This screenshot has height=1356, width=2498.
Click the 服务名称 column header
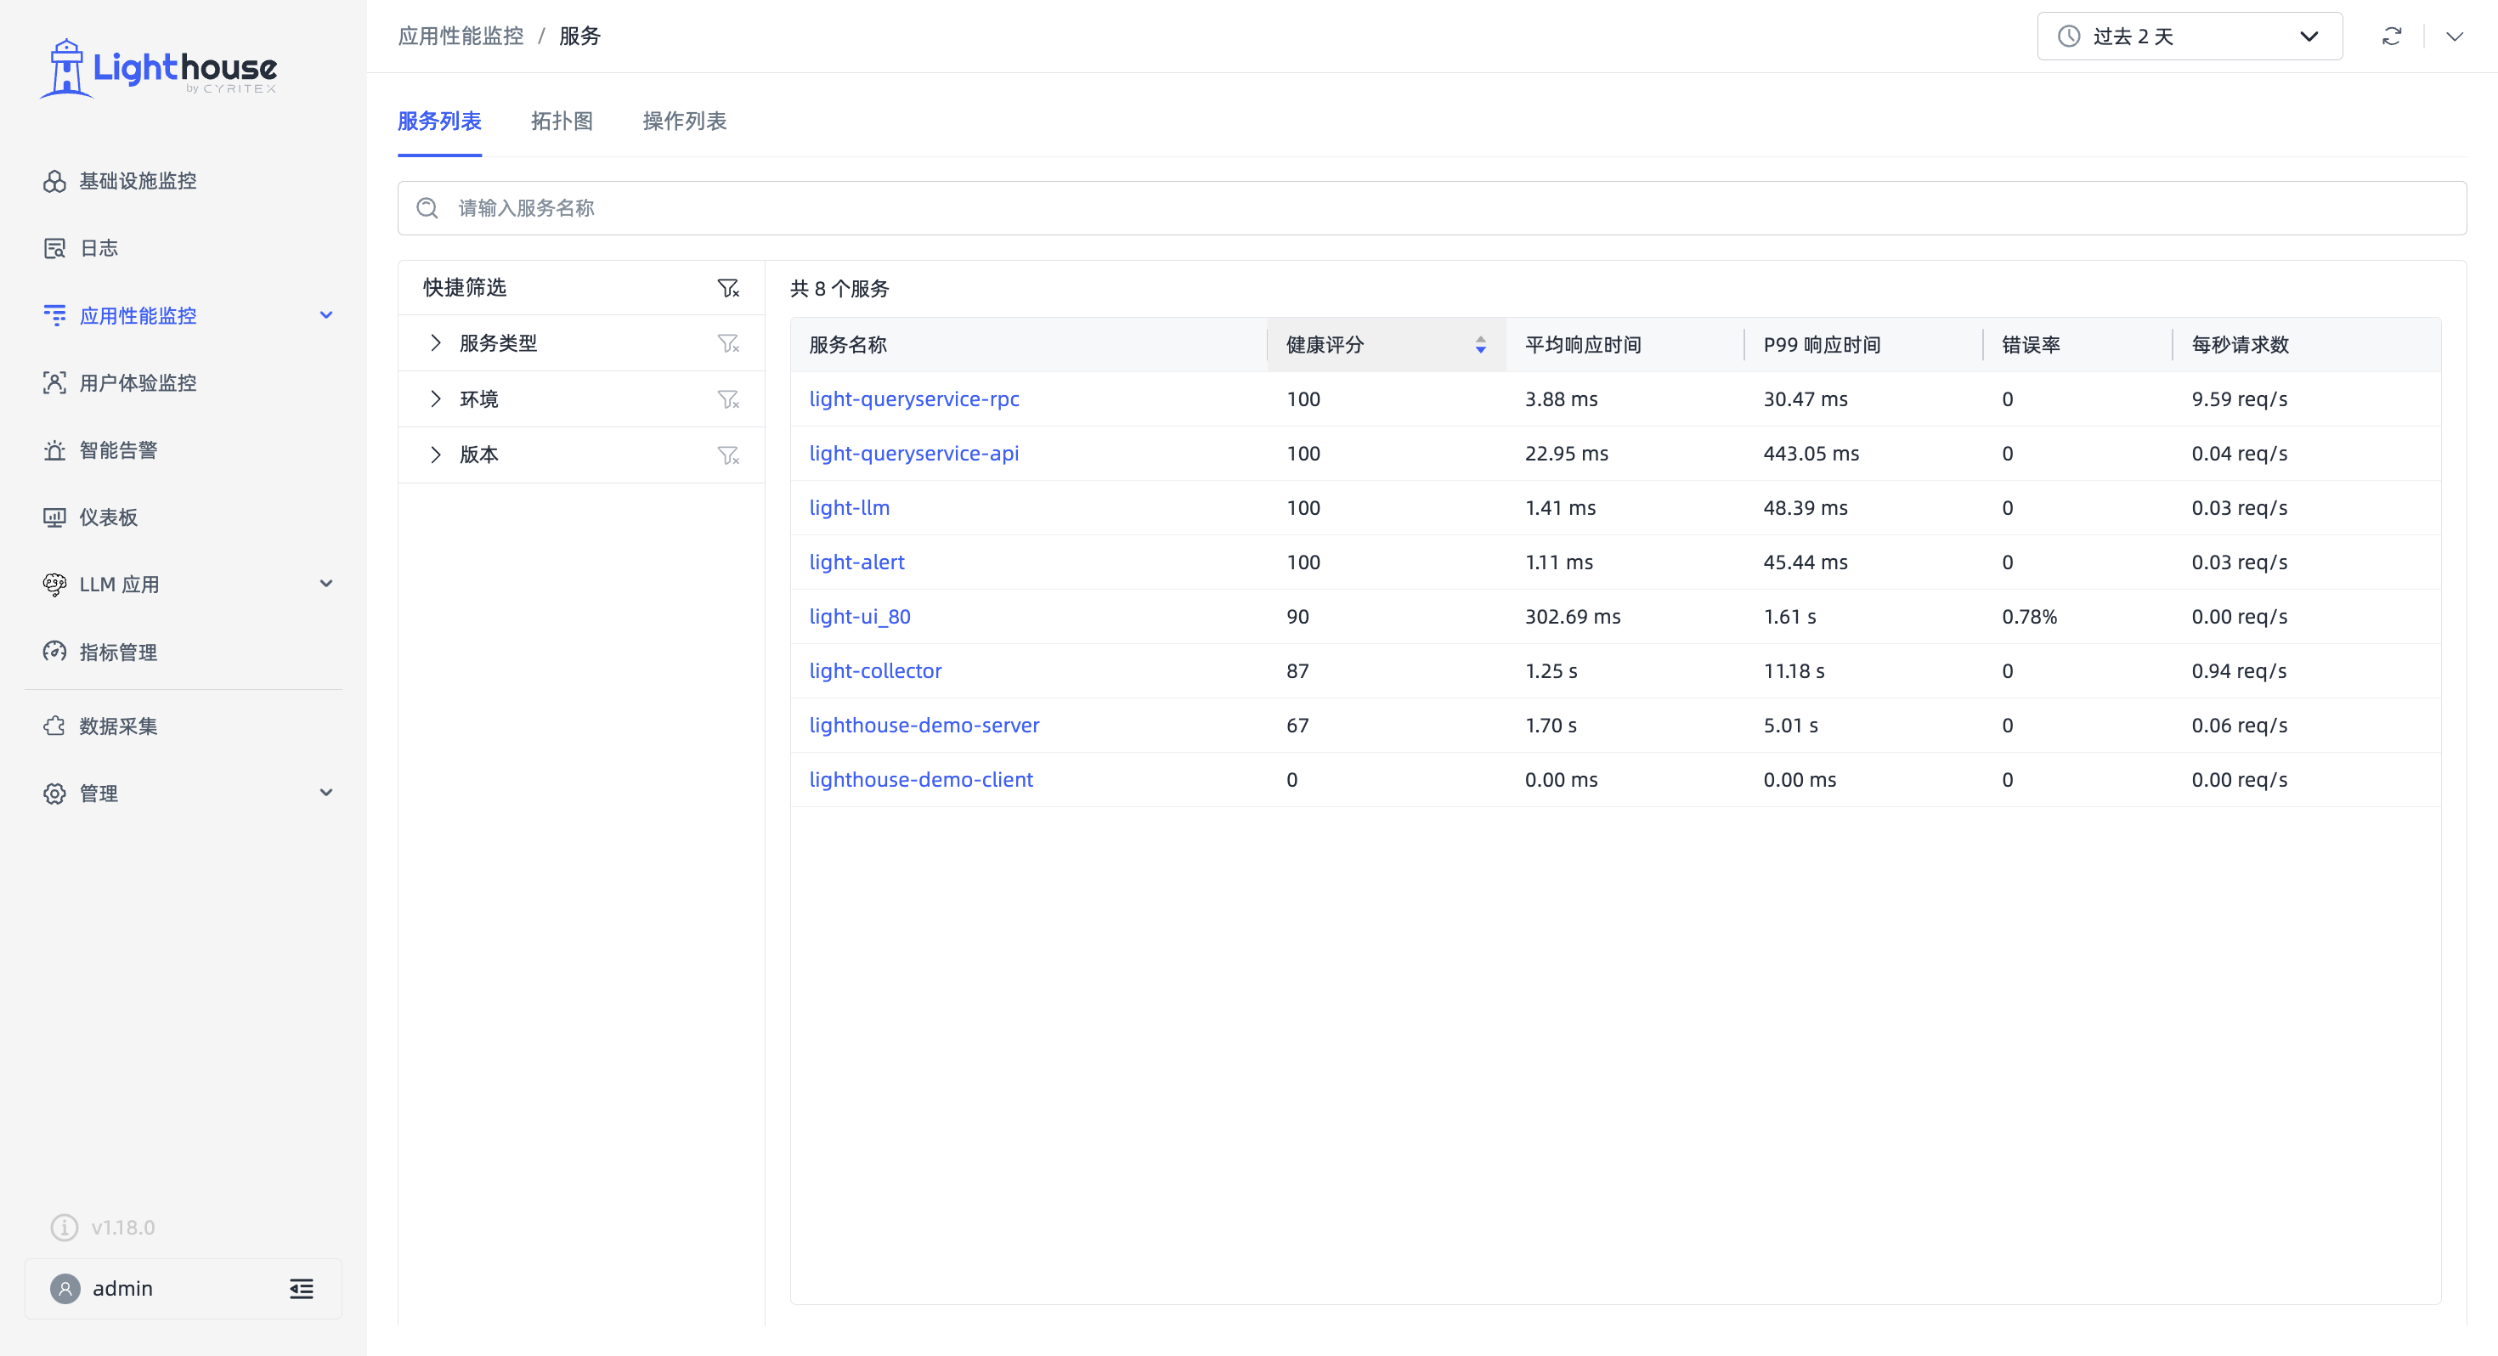pos(848,344)
